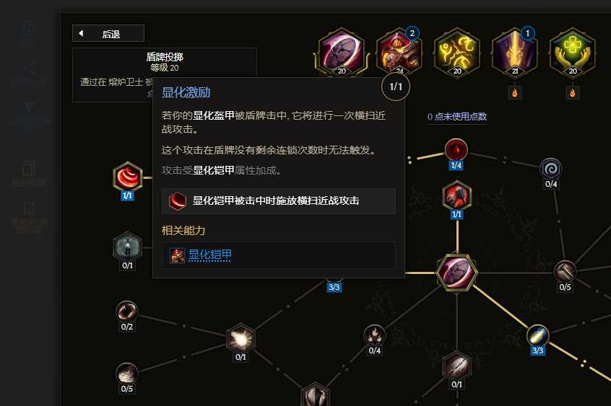Open the 显化铠甲 related ability link
This screenshot has height=406, width=611.
210,255
